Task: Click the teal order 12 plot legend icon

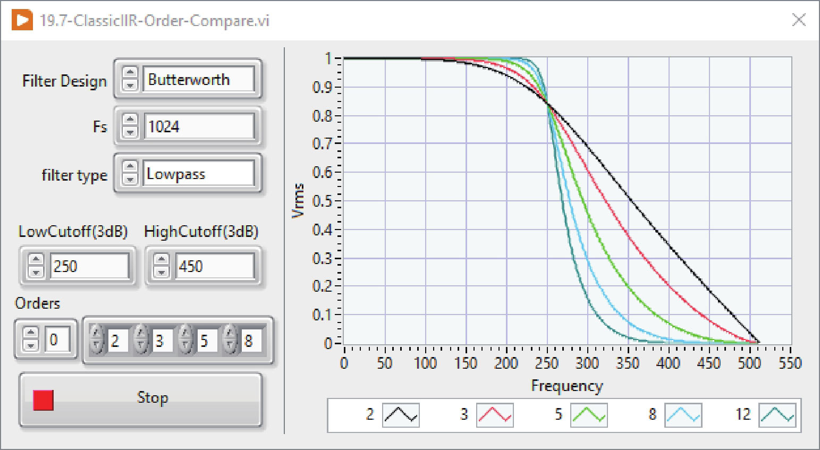Action: tap(777, 415)
